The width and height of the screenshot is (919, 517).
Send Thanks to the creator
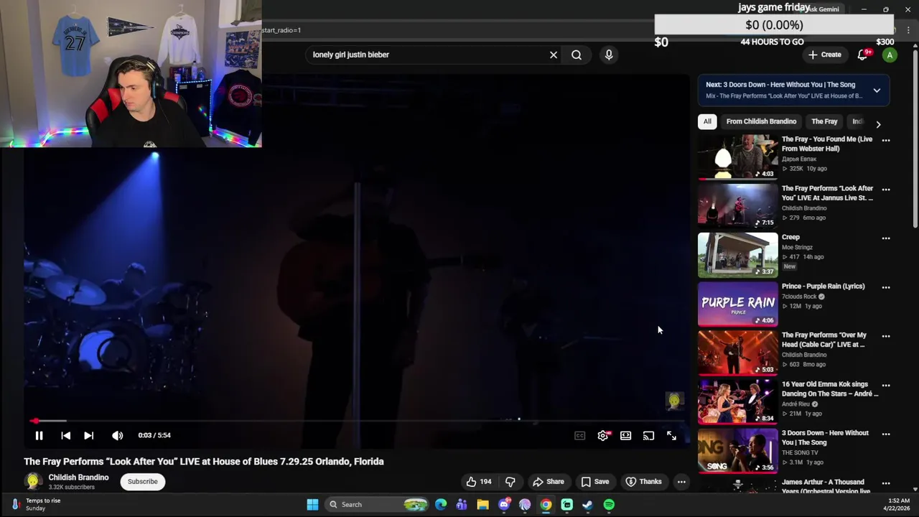pos(643,482)
